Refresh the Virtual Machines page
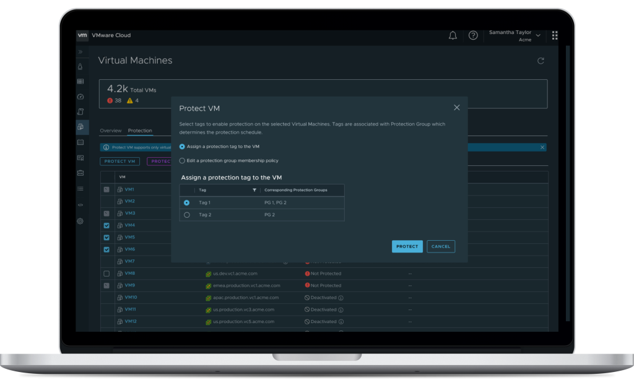This screenshot has height=380, width=634. [541, 61]
